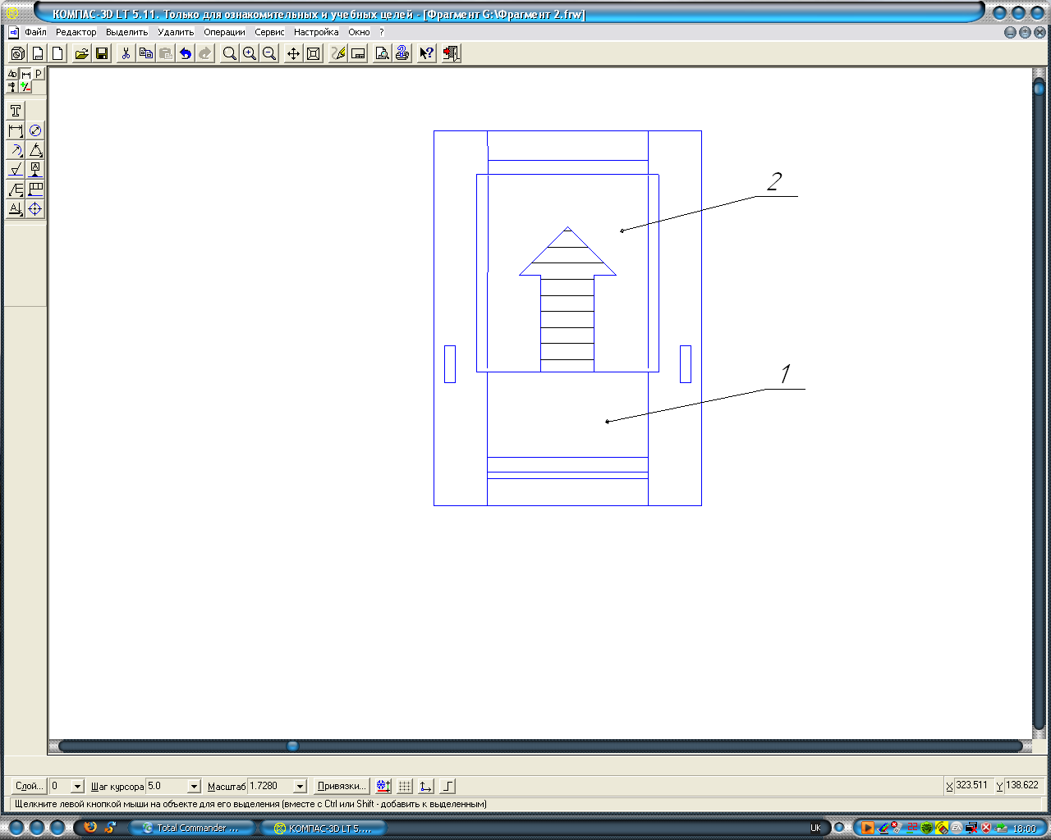Select the surface roughness symbol tool
The height and width of the screenshot is (840, 1051).
point(16,170)
